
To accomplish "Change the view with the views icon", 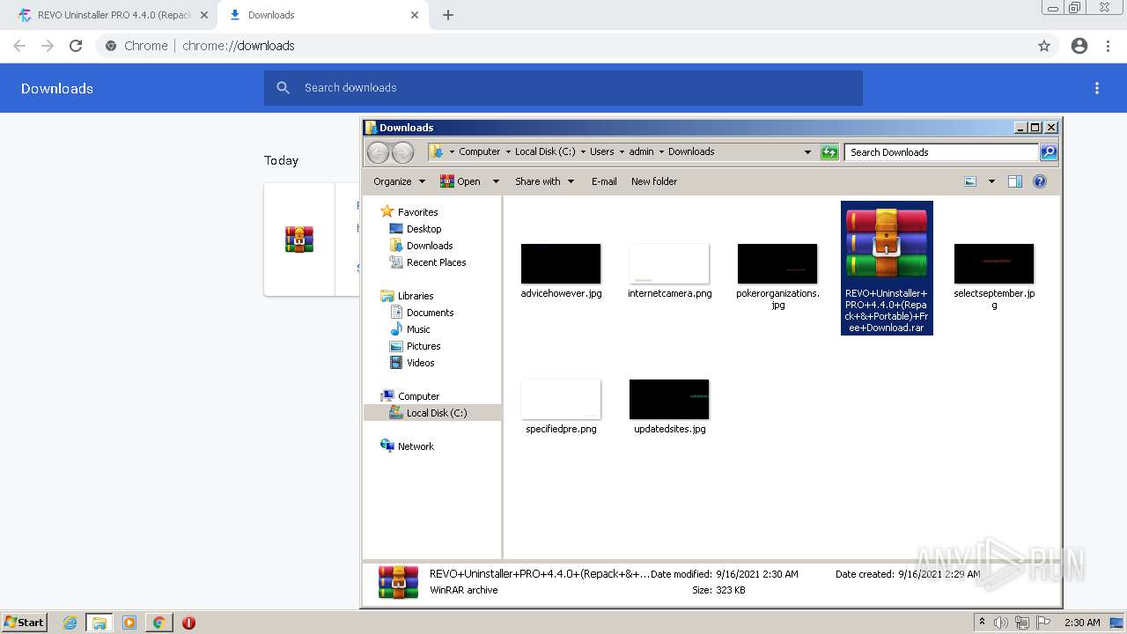I will (970, 181).
